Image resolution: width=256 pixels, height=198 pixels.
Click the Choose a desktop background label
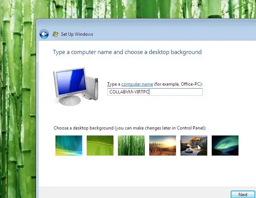tap(130, 128)
